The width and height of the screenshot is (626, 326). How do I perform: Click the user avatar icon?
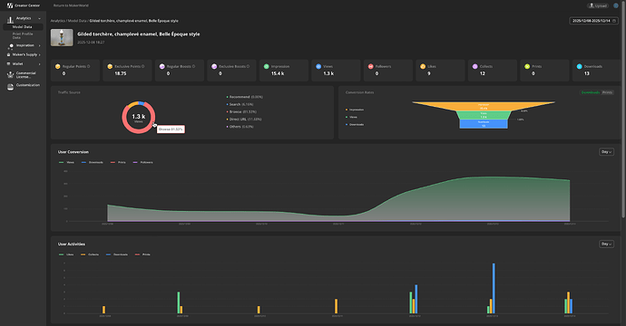point(616,5)
